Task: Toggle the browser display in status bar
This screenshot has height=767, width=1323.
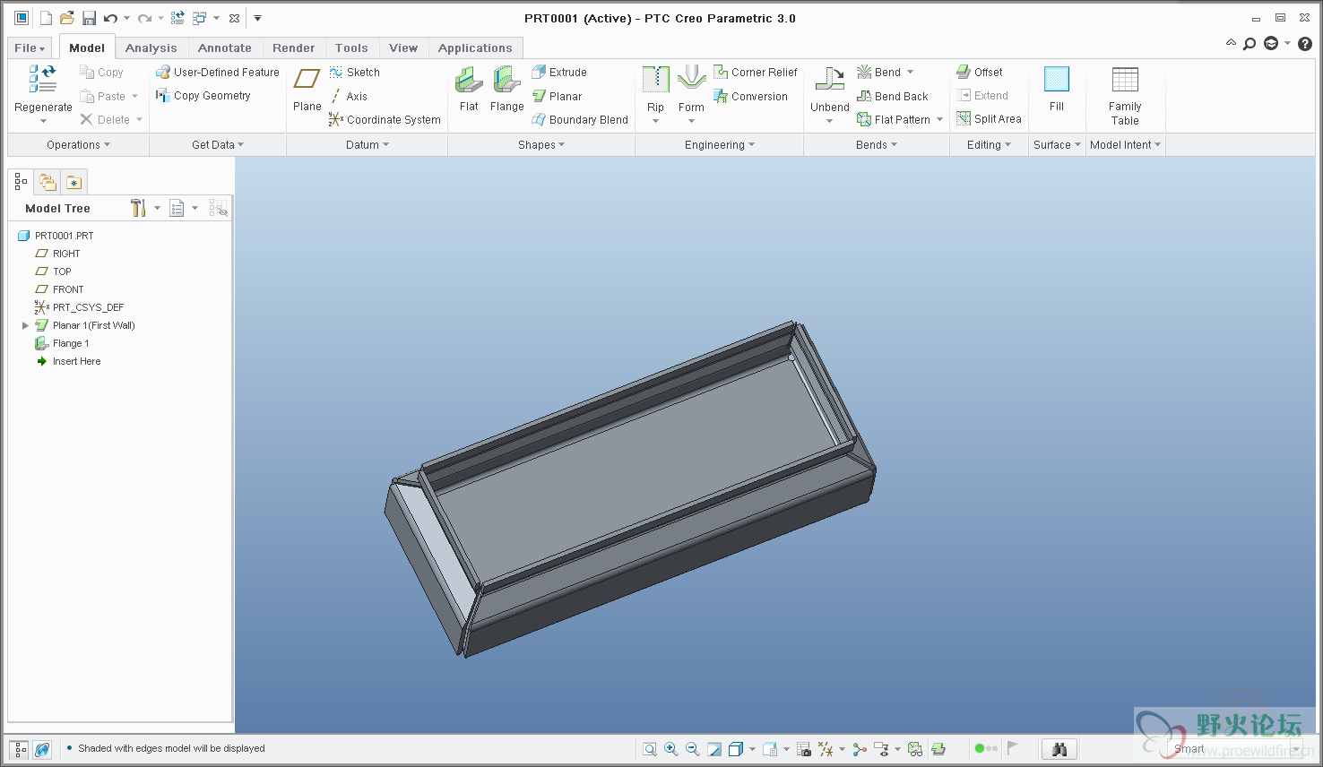Action: (x=42, y=749)
